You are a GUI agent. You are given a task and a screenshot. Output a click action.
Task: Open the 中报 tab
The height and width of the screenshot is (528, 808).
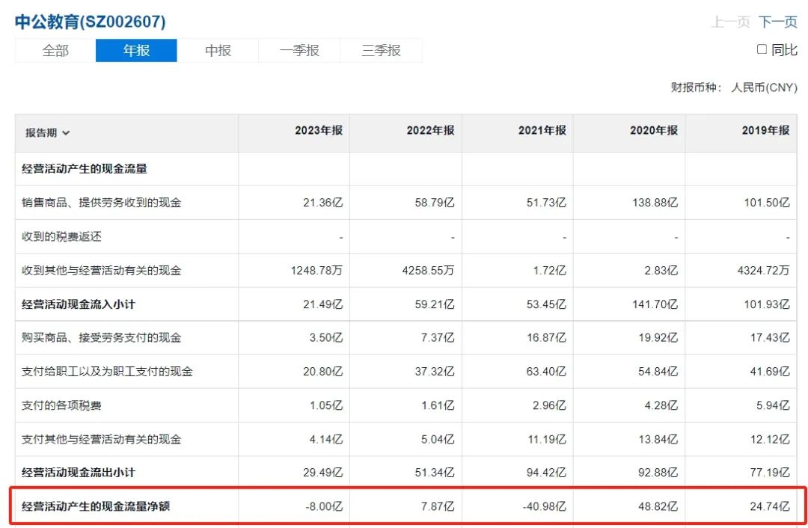point(218,51)
